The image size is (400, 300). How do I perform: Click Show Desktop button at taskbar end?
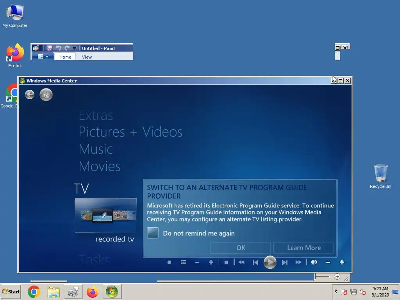pyautogui.click(x=396, y=292)
